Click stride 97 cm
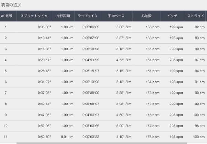207x144 pixels. coord(200,60)
